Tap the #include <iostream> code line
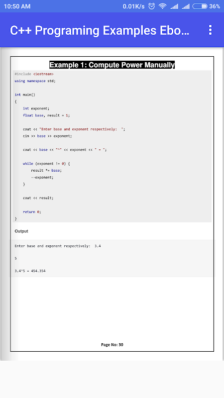 point(34,74)
